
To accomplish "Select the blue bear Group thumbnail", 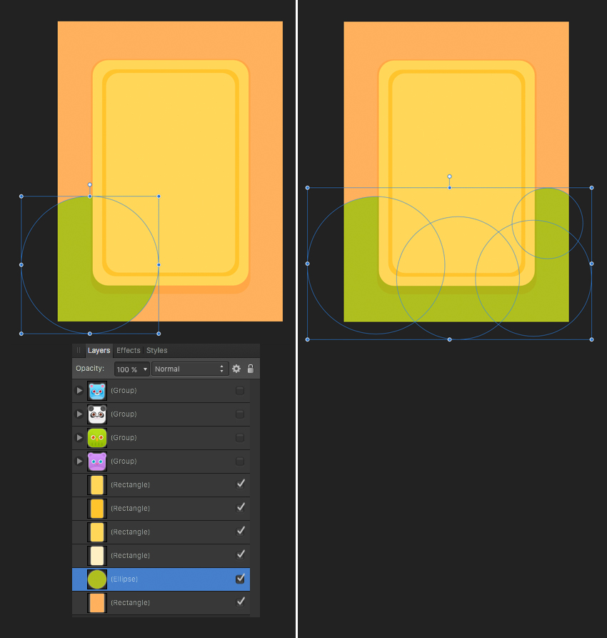I will coord(97,391).
